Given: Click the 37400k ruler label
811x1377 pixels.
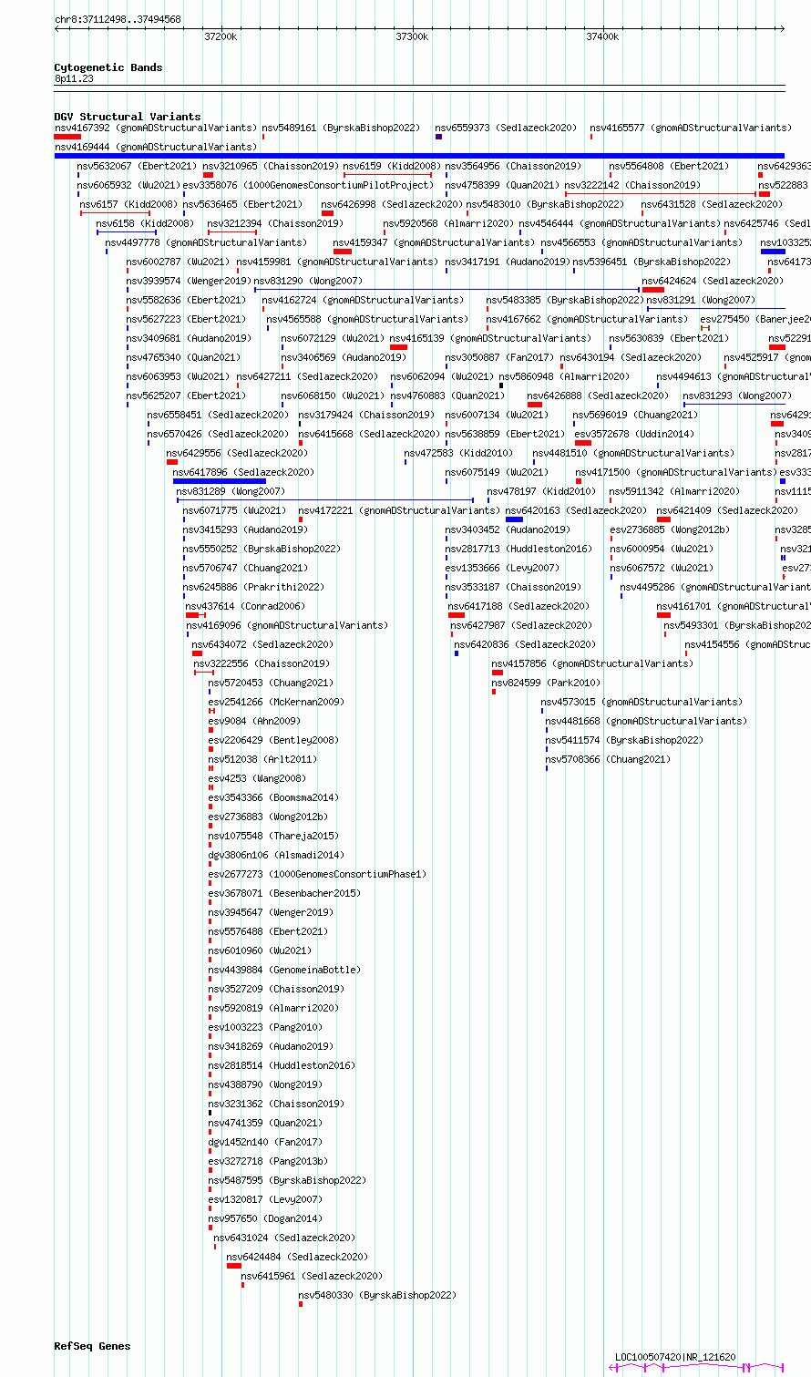Looking at the screenshot, I should [602, 36].
